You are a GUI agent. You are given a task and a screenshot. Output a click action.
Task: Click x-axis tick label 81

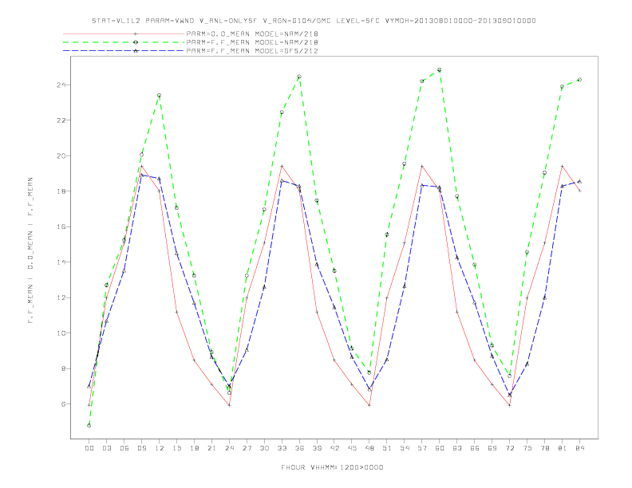click(x=563, y=448)
